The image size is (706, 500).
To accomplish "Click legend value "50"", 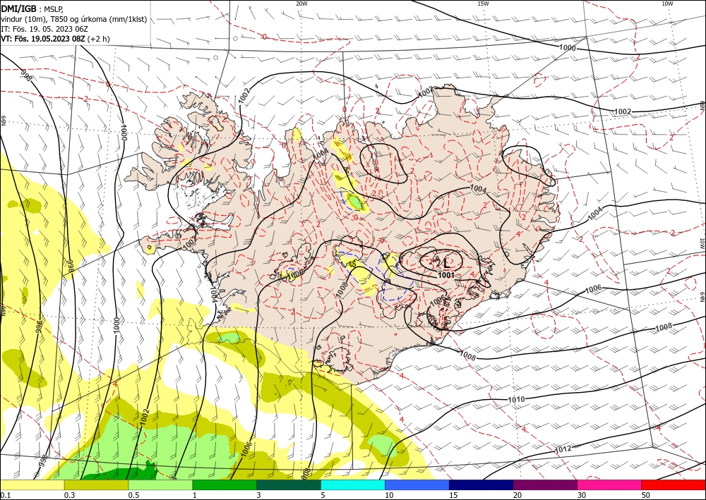I will [646, 495].
